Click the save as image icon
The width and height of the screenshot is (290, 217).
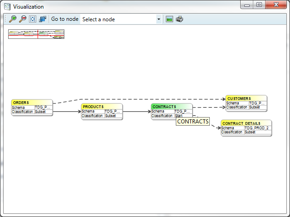pyautogui.click(x=169, y=19)
